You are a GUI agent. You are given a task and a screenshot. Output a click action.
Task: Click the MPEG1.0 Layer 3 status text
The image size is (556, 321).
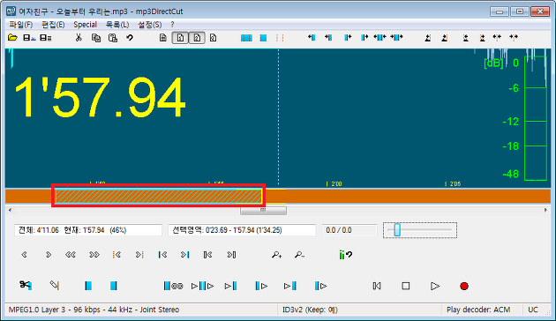pyautogui.click(x=94, y=310)
